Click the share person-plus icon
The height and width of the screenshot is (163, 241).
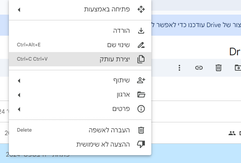tap(141, 81)
